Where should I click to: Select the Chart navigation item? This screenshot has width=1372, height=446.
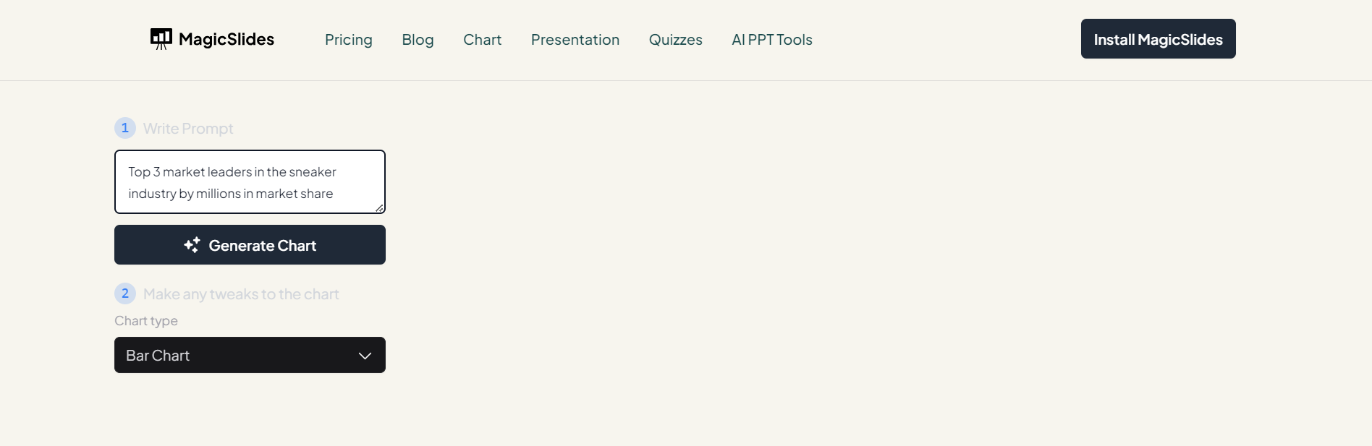click(482, 40)
